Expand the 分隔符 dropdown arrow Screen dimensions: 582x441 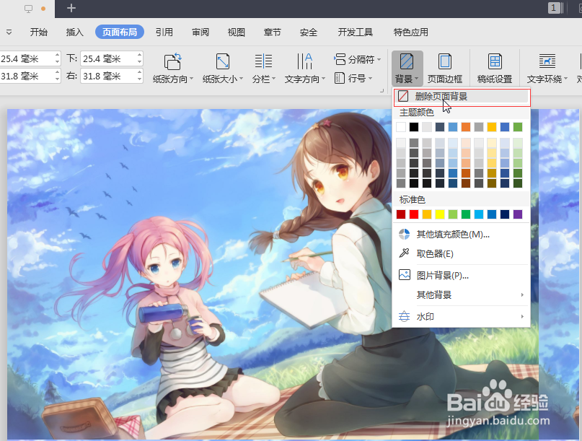(x=379, y=59)
